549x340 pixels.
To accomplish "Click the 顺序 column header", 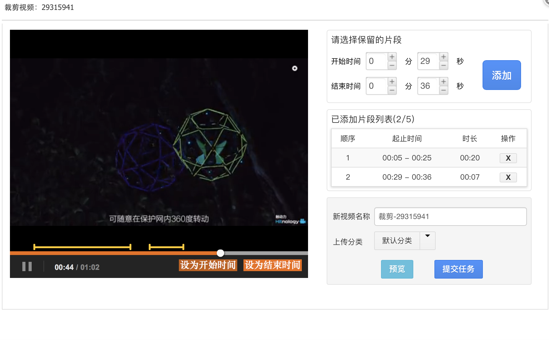I will coord(348,139).
